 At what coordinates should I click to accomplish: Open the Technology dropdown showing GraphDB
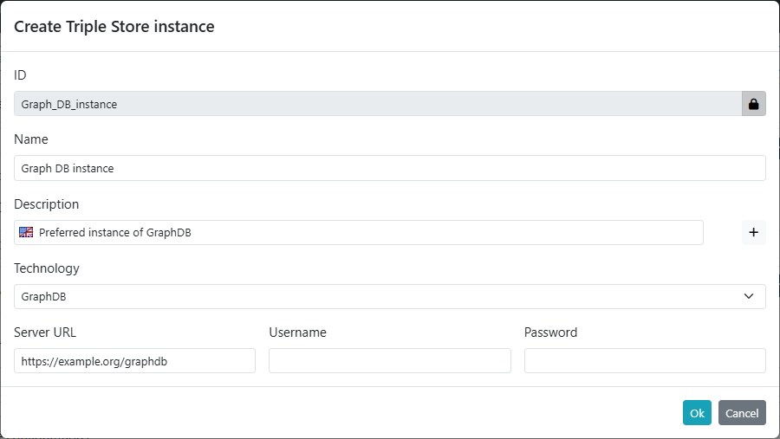389,296
